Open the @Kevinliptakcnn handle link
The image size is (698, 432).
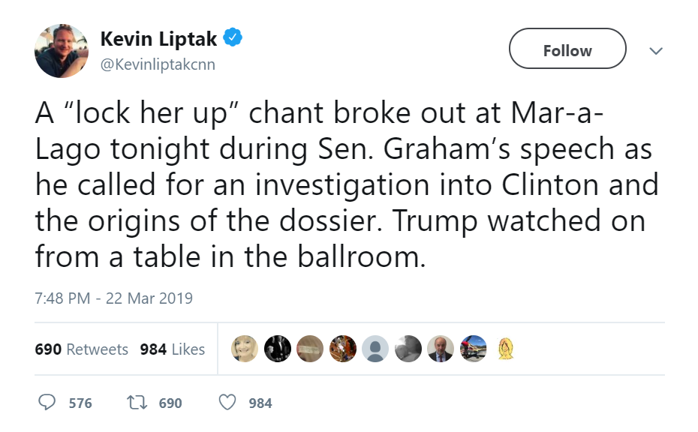coord(158,64)
